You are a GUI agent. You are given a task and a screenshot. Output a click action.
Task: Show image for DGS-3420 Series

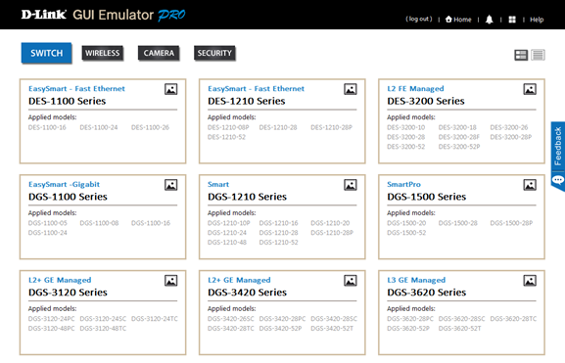click(x=351, y=281)
